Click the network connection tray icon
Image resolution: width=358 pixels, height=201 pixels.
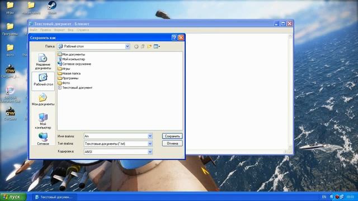pyautogui.click(x=342, y=197)
